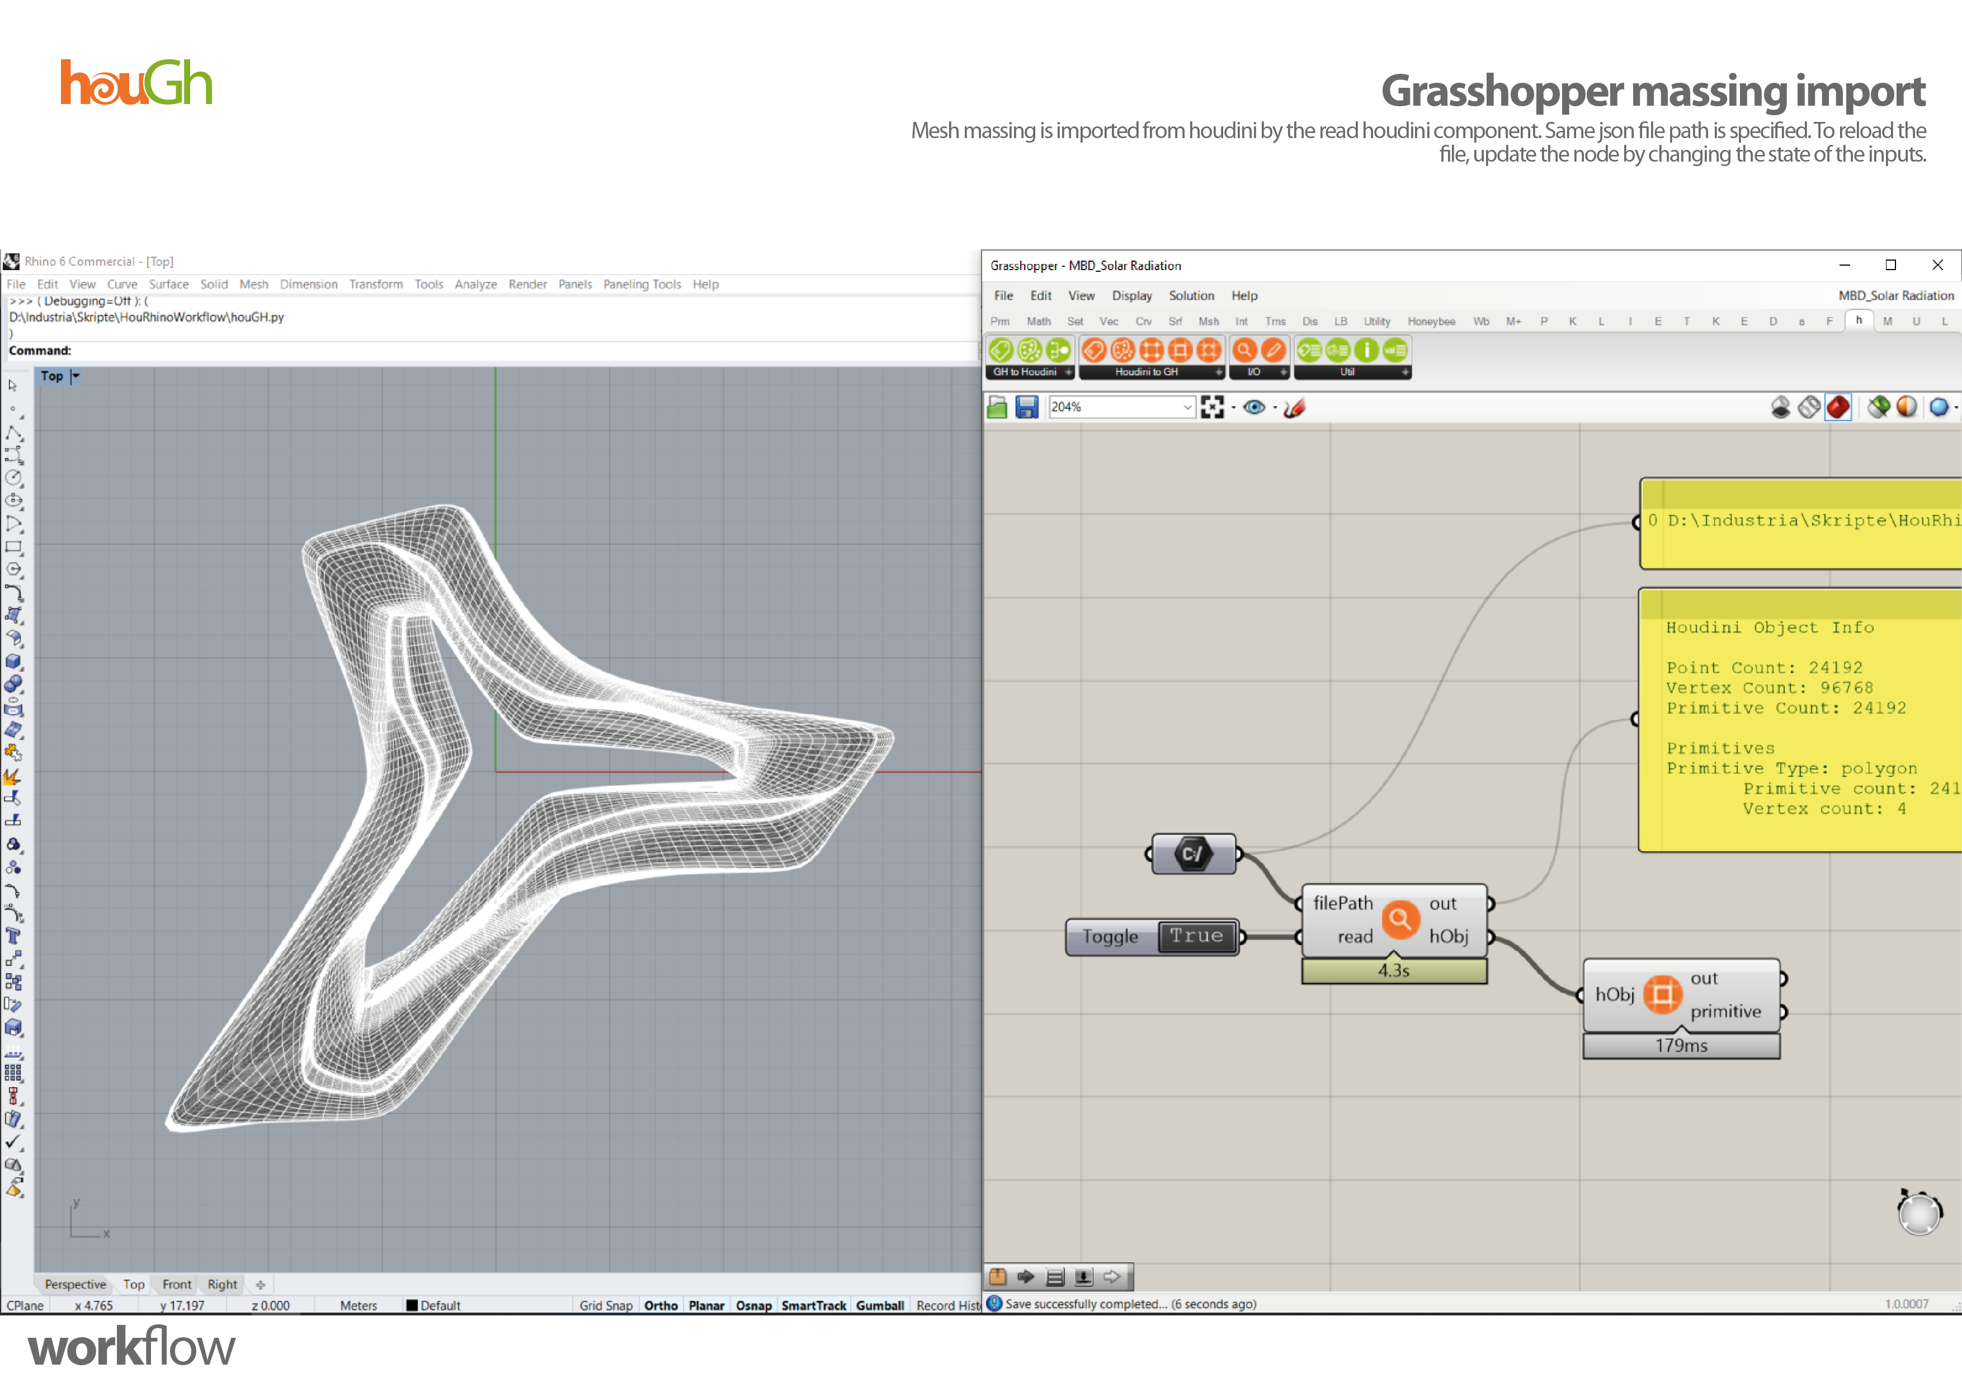Viewport: 1962px width, 1387px height.
Task: Click the black Default layer color swatch
Action: 412,1305
